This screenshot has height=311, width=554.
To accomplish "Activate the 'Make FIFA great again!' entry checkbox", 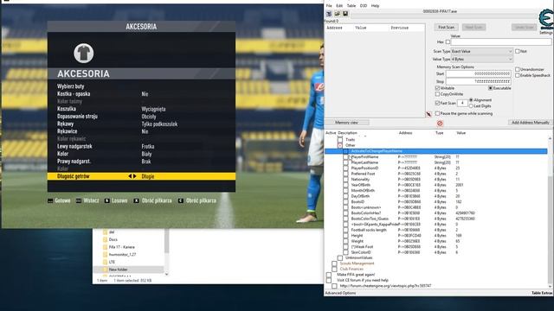I will coord(329,275).
